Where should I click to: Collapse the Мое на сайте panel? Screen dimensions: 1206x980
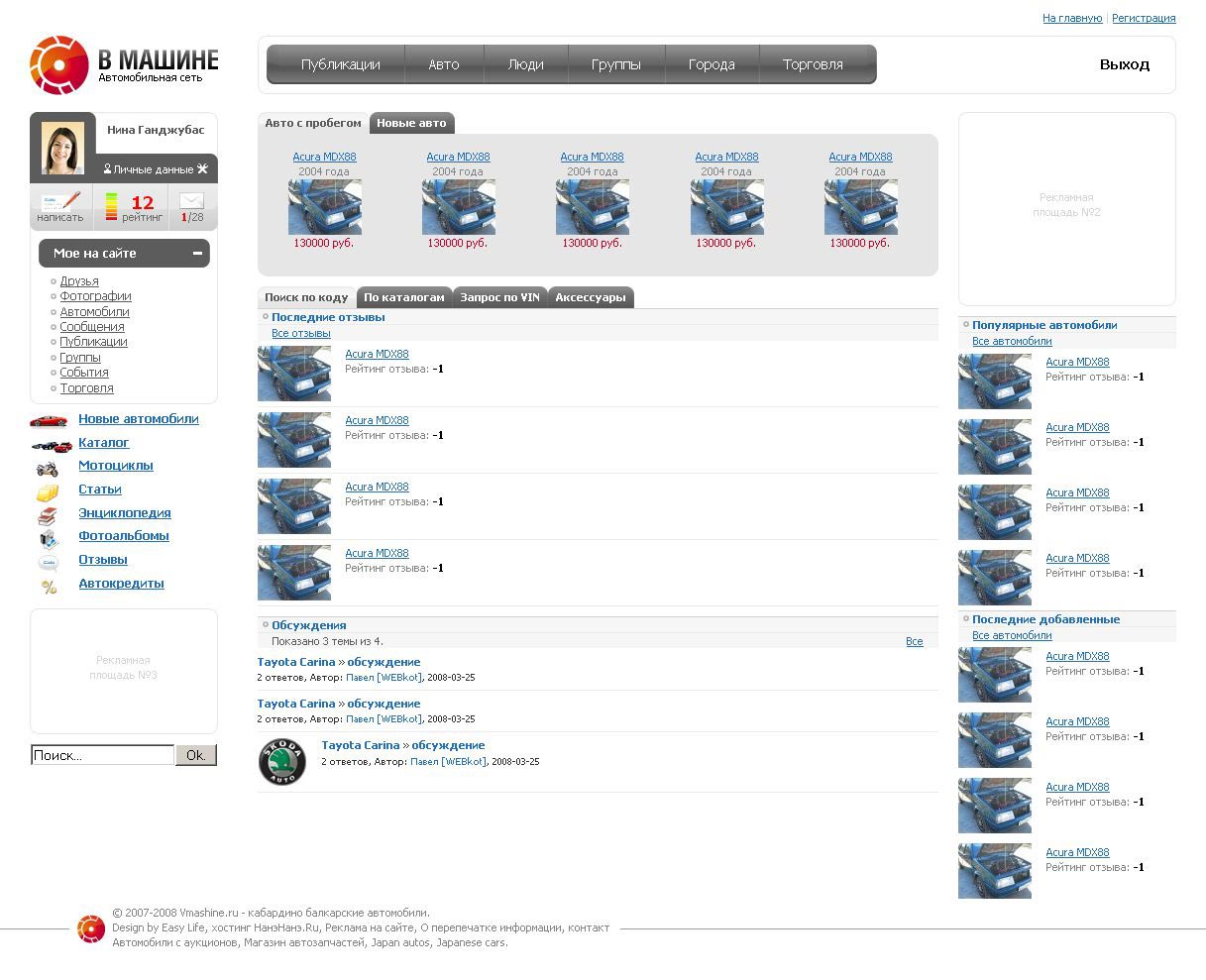[x=197, y=254]
